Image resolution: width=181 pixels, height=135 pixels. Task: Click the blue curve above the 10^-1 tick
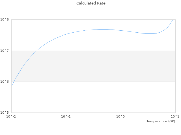pyautogui.click(x=66, y=34)
